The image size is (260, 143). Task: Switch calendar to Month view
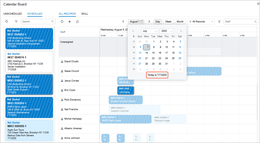pyautogui.click(x=180, y=22)
